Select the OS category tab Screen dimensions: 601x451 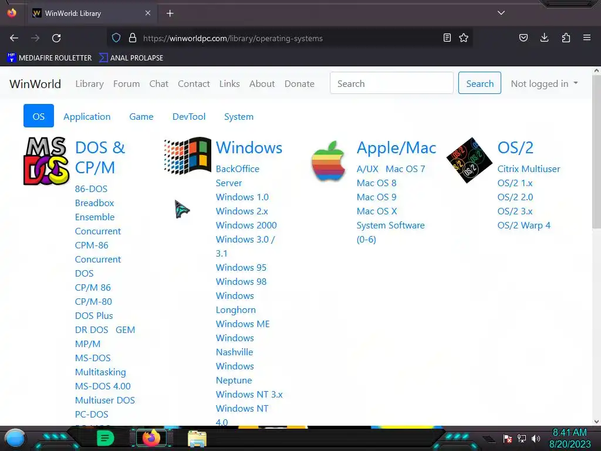39,116
